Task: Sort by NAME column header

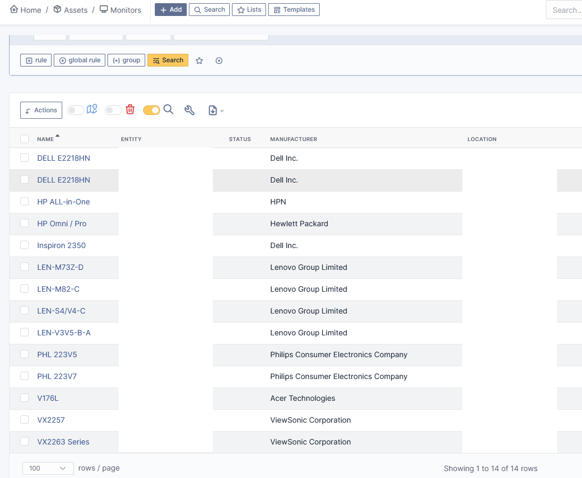Action: click(45, 139)
